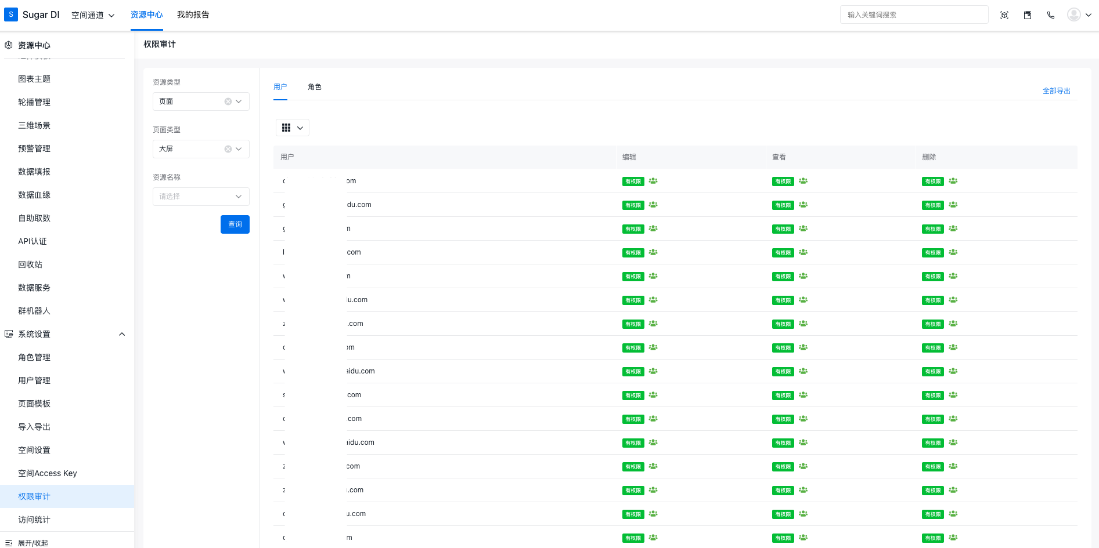The height and width of the screenshot is (548, 1099).
Task: Switch to 资源中心 top tab
Action: 146,14
